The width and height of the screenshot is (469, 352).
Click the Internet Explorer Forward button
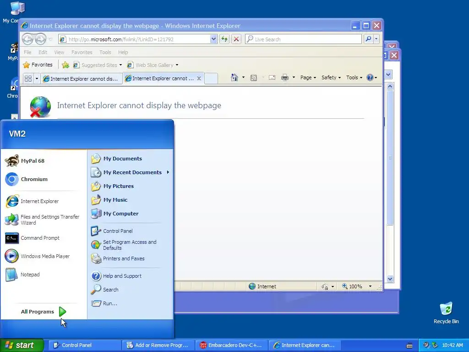40,39
